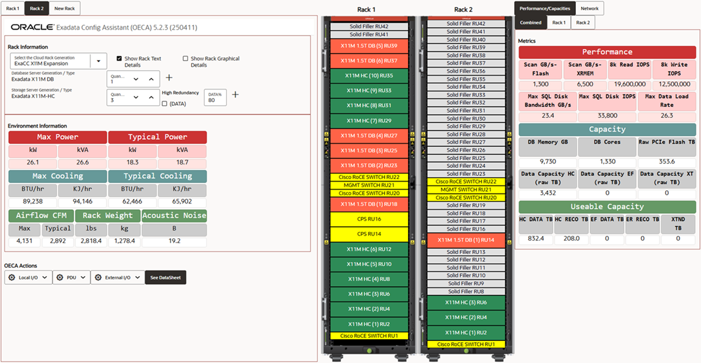This screenshot has height=363, width=701.
Task: Click the CPS RU14 unit
Action: pyautogui.click(x=369, y=234)
